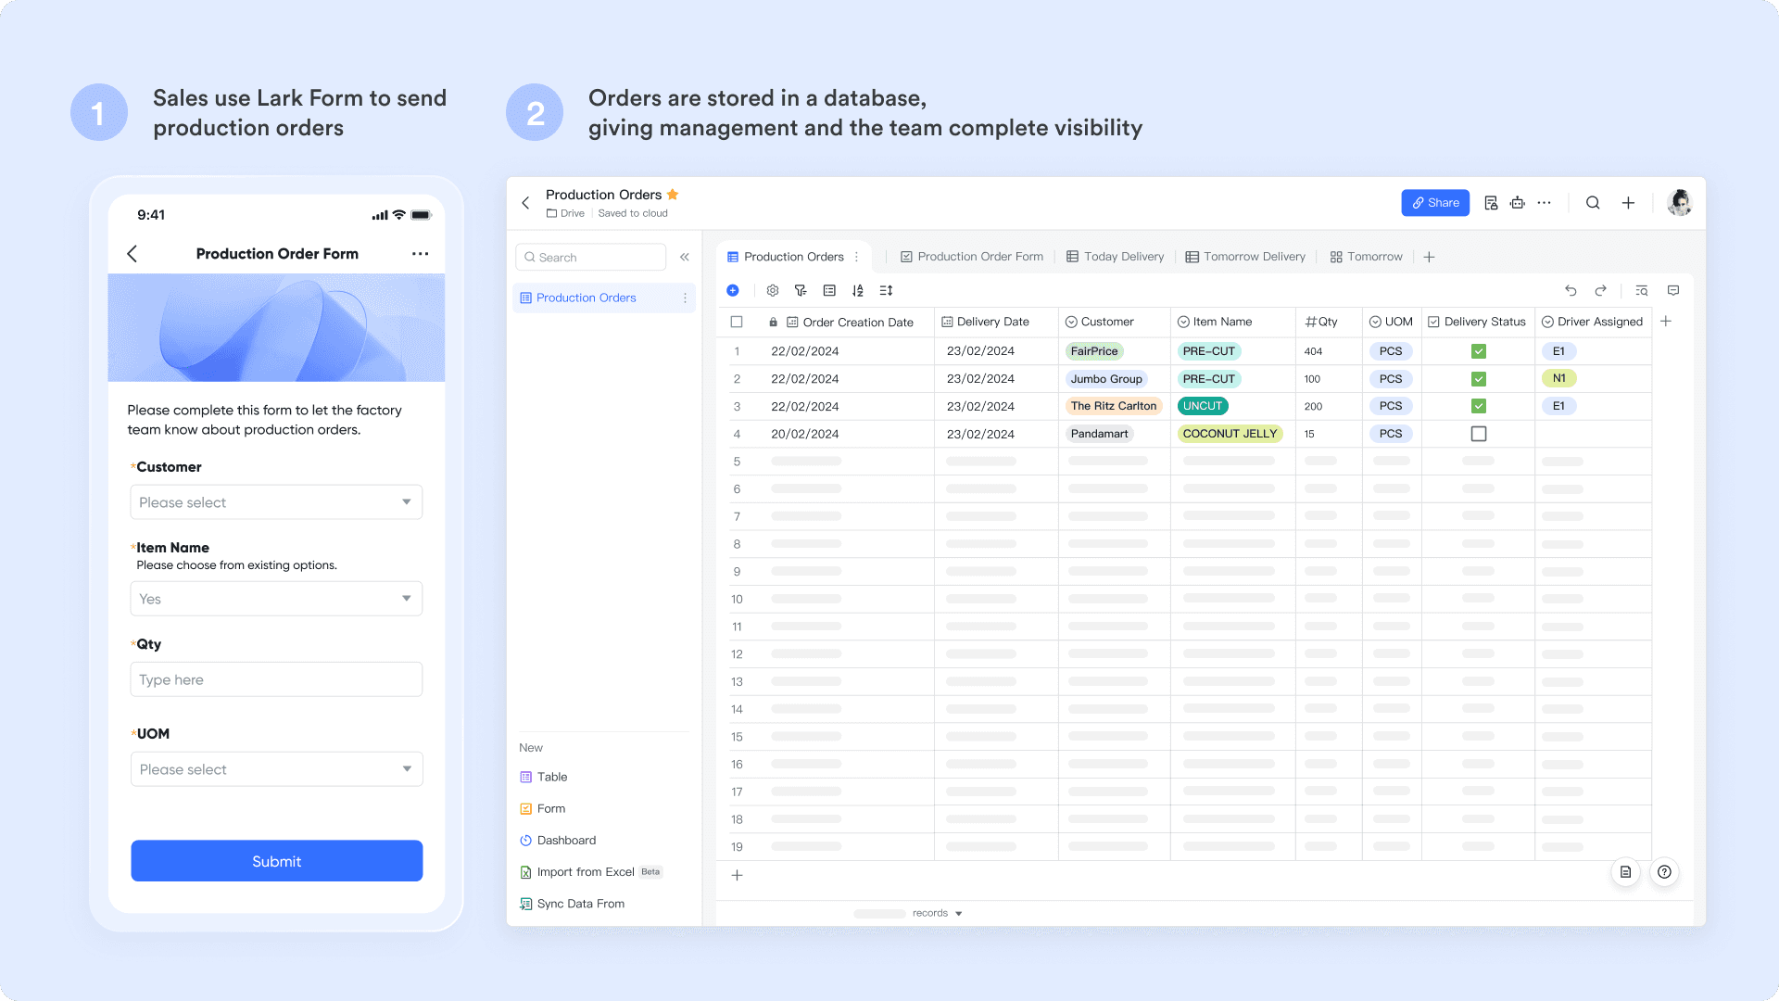Open the grid settings gear icon
The width and height of the screenshot is (1779, 1001).
(x=773, y=290)
